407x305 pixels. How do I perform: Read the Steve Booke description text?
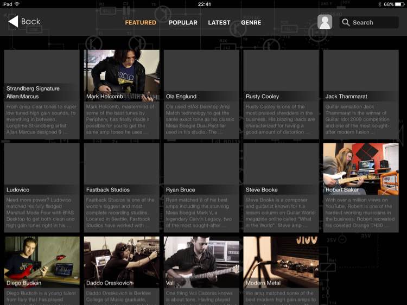point(280,213)
